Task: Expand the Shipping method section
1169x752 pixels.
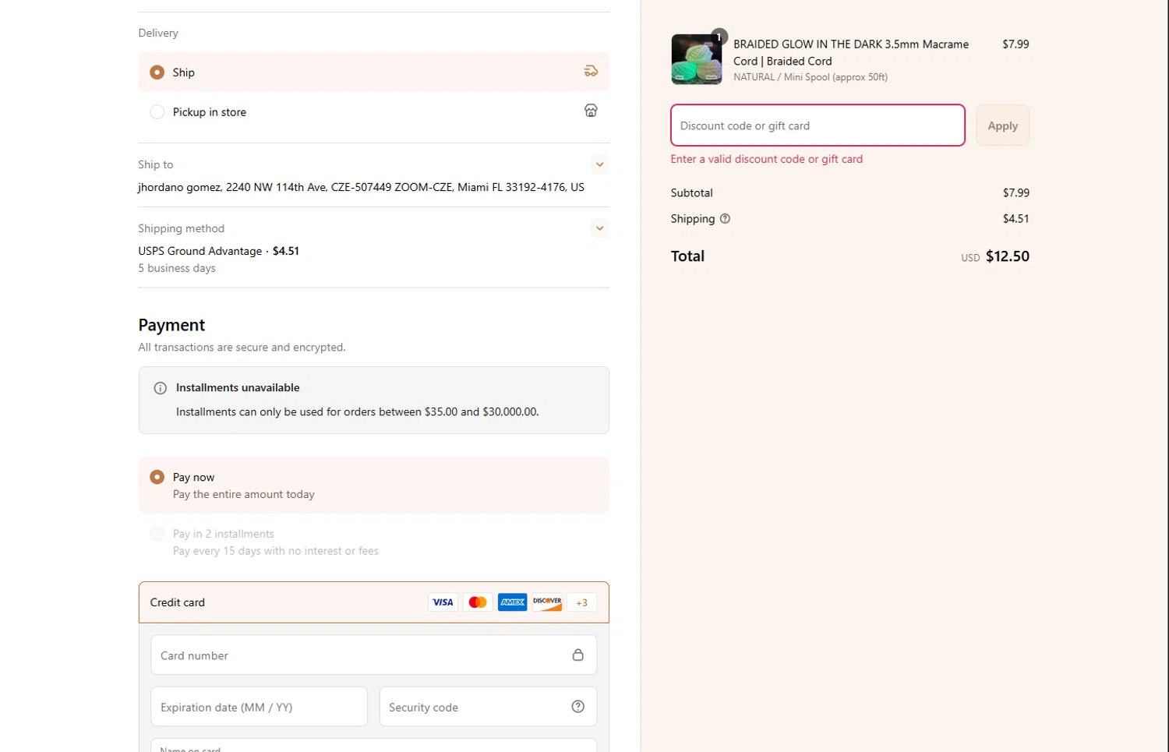Action: point(599,228)
